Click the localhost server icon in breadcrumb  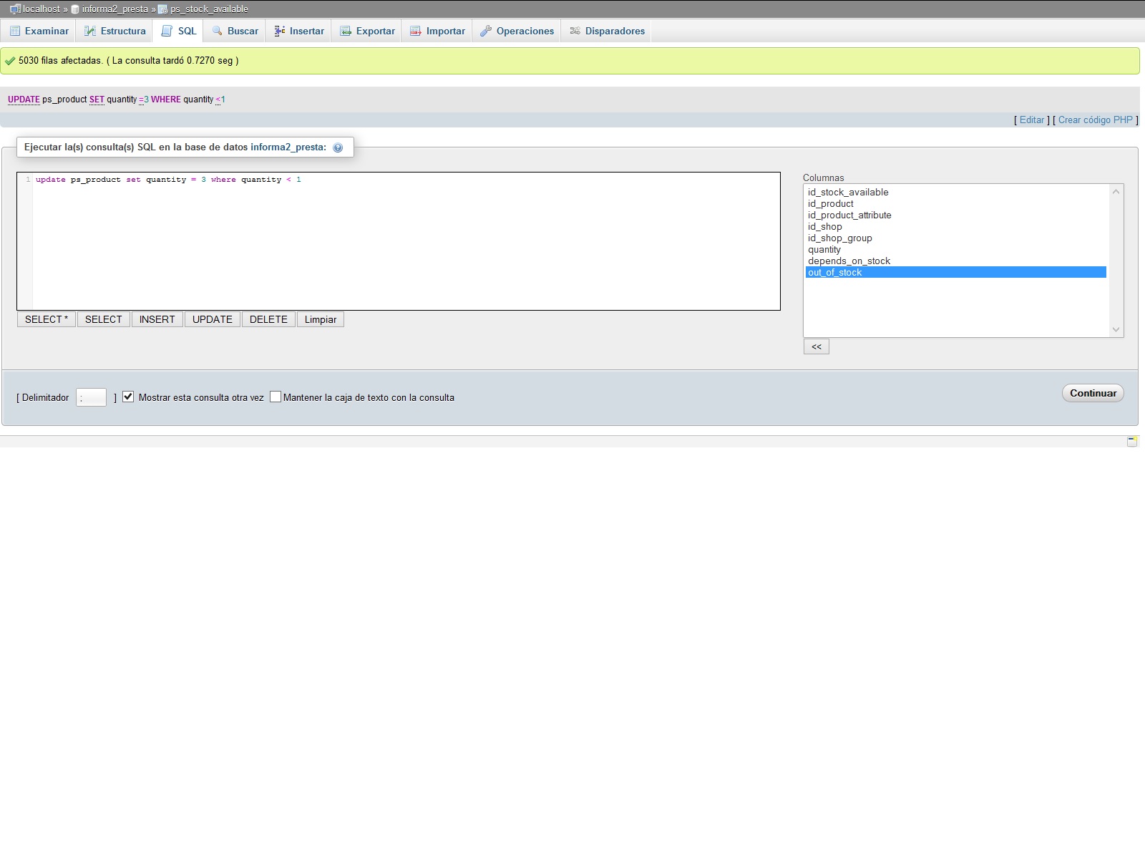(15, 9)
